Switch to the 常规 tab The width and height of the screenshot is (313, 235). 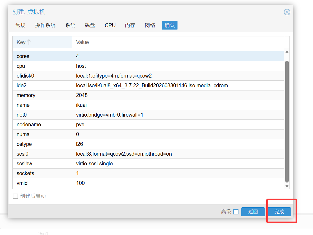coord(20,25)
